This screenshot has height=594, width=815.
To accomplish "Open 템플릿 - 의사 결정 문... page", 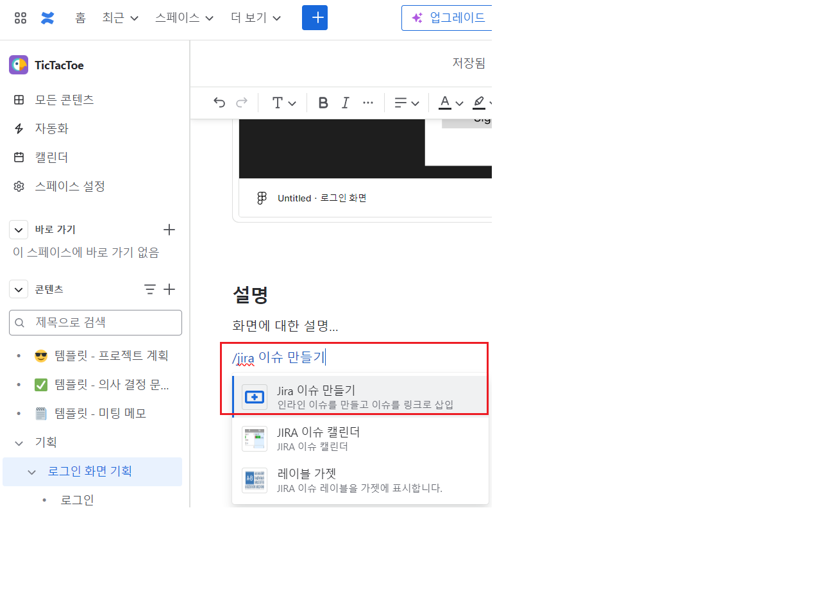I will point(112,384).
